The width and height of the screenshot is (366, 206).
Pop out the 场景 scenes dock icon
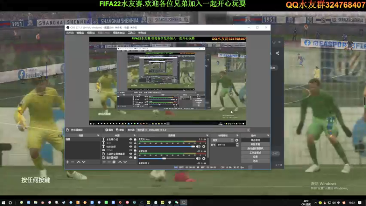(98, 136)
